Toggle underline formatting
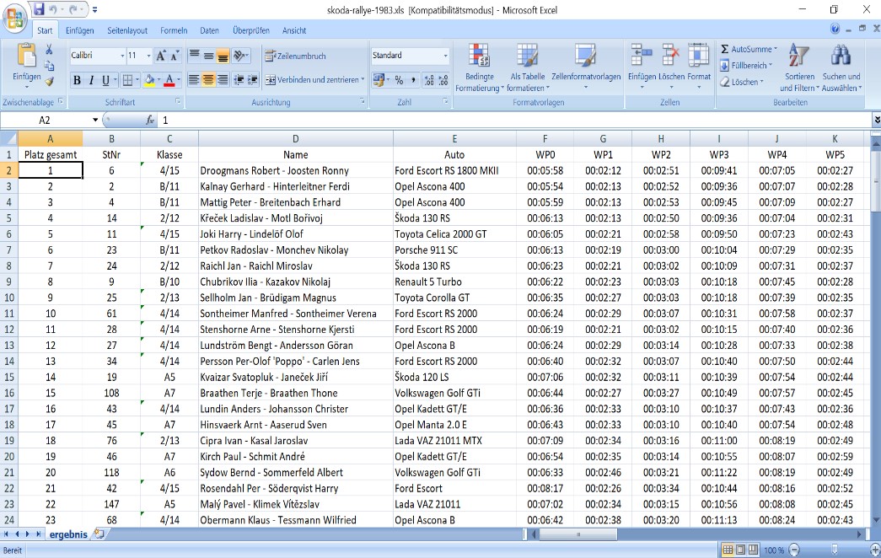 (x=105, y=80)
